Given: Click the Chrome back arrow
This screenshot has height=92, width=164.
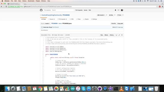Looking at the screenshot, I should (2, 6).
